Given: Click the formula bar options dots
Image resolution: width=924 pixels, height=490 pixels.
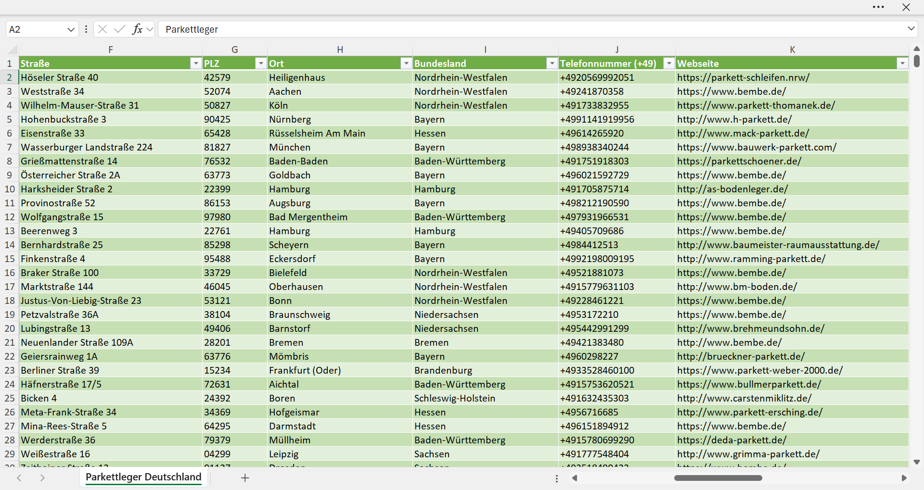Looking at the screenshot, I should click(x=86, y=29).
